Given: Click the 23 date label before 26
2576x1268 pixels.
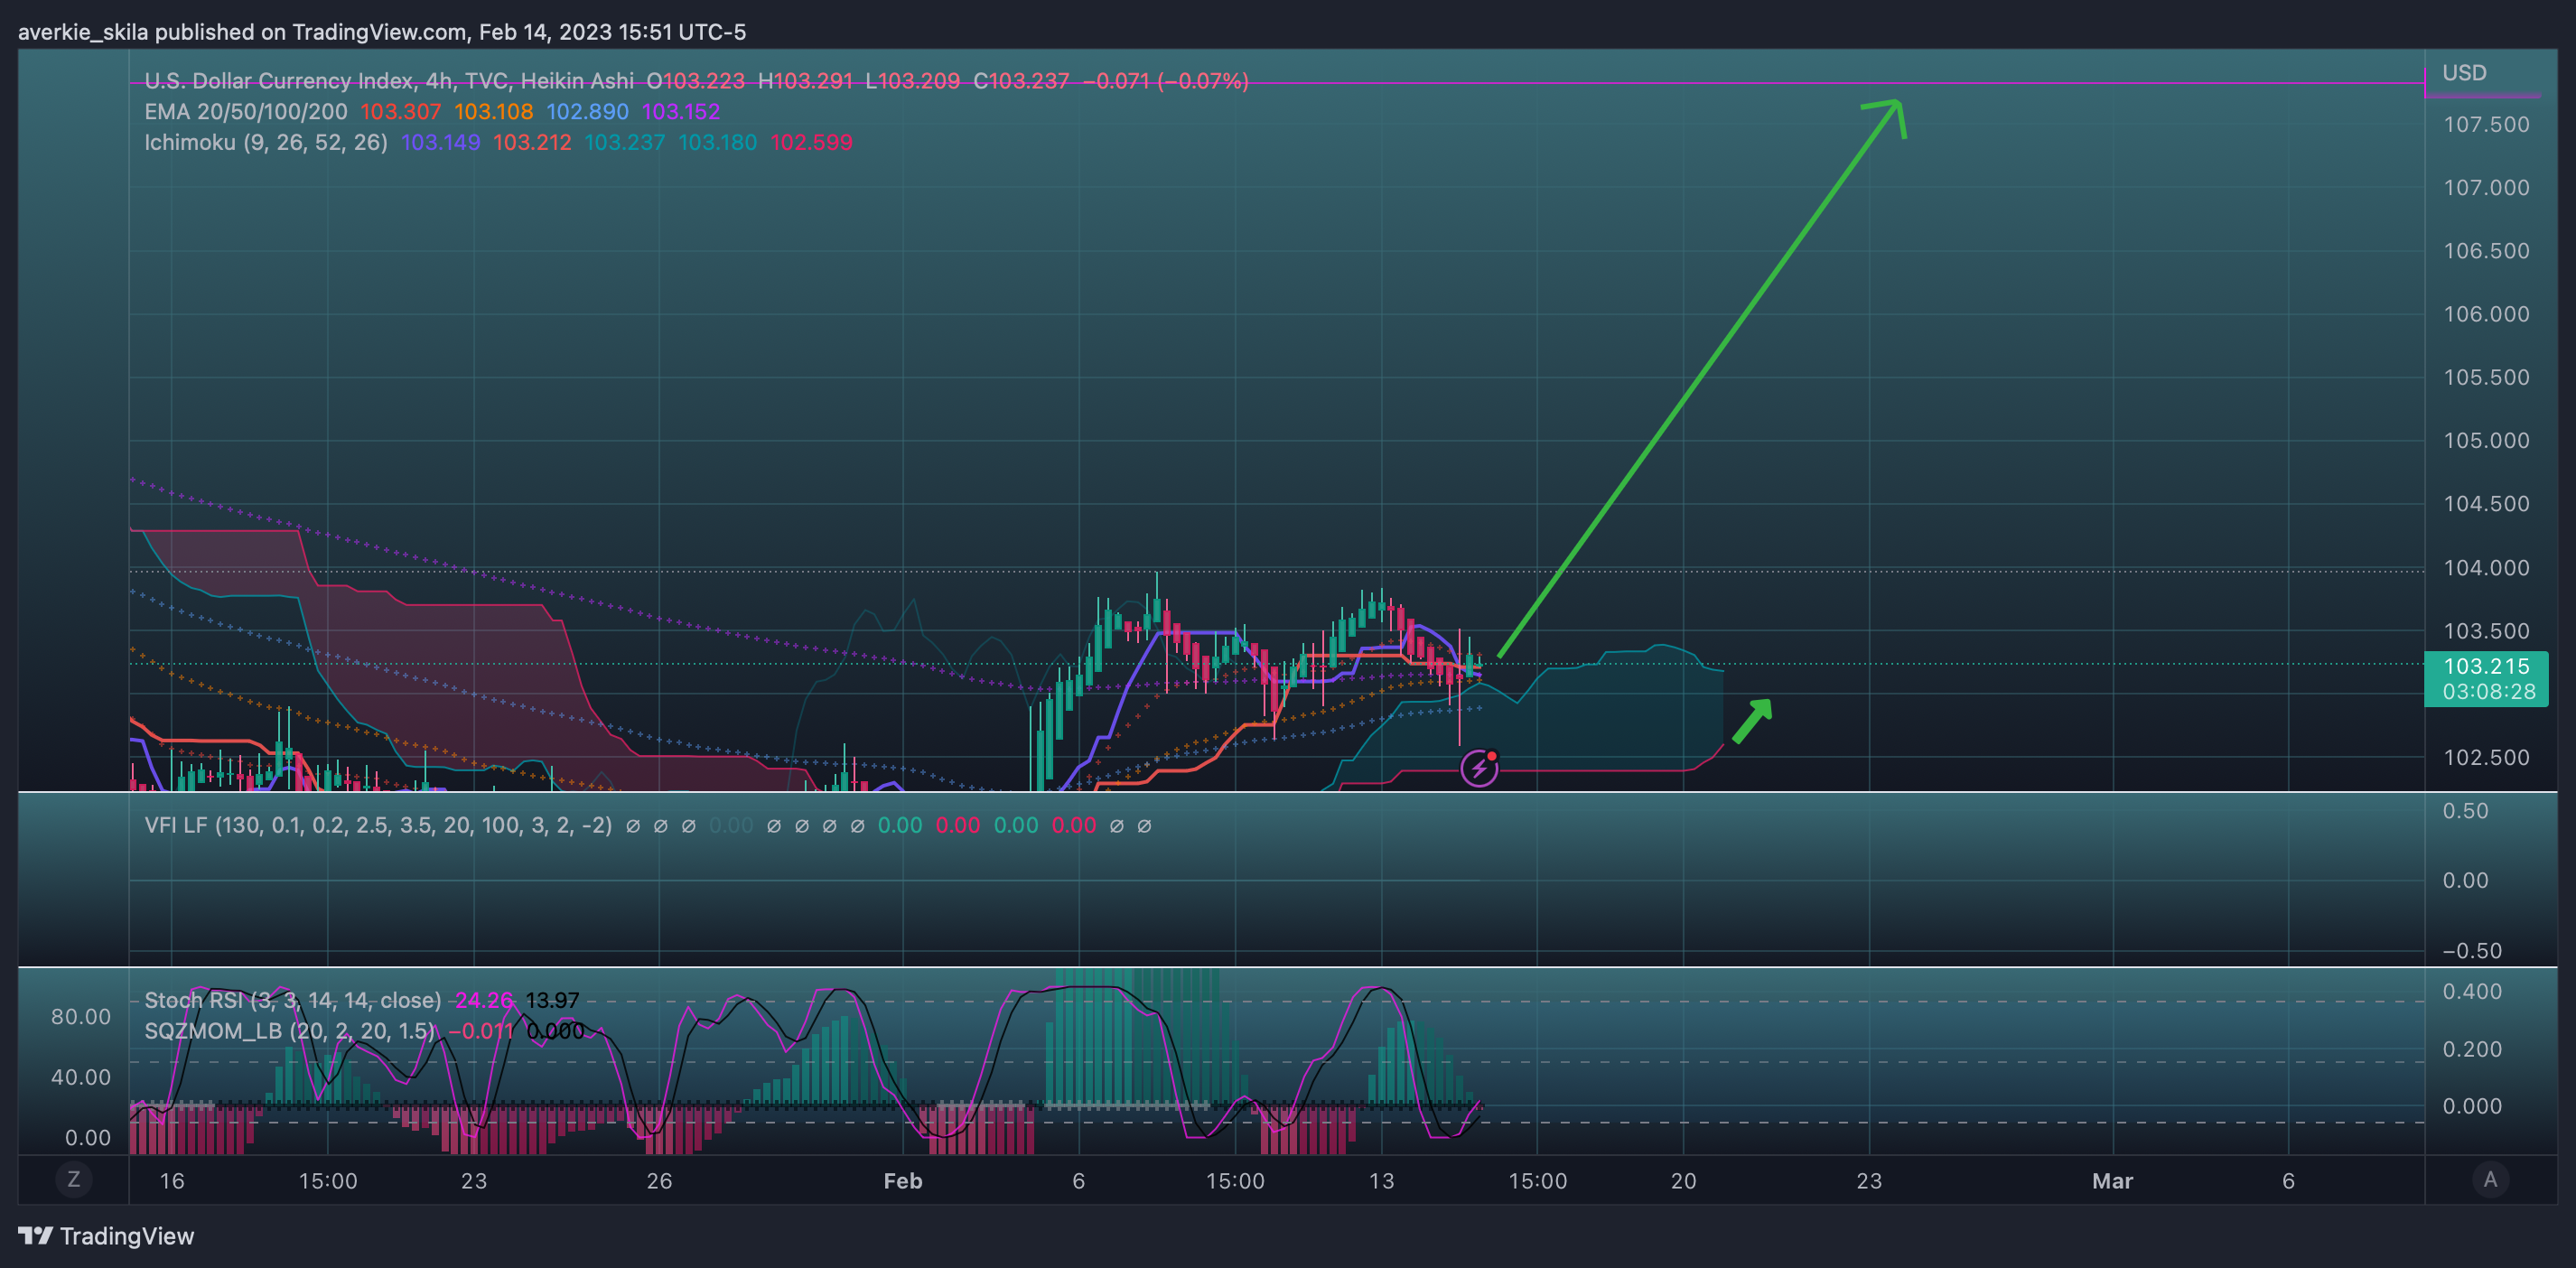Looking at the screenshot, I should pyautogui.click(x=474, y=1181).
